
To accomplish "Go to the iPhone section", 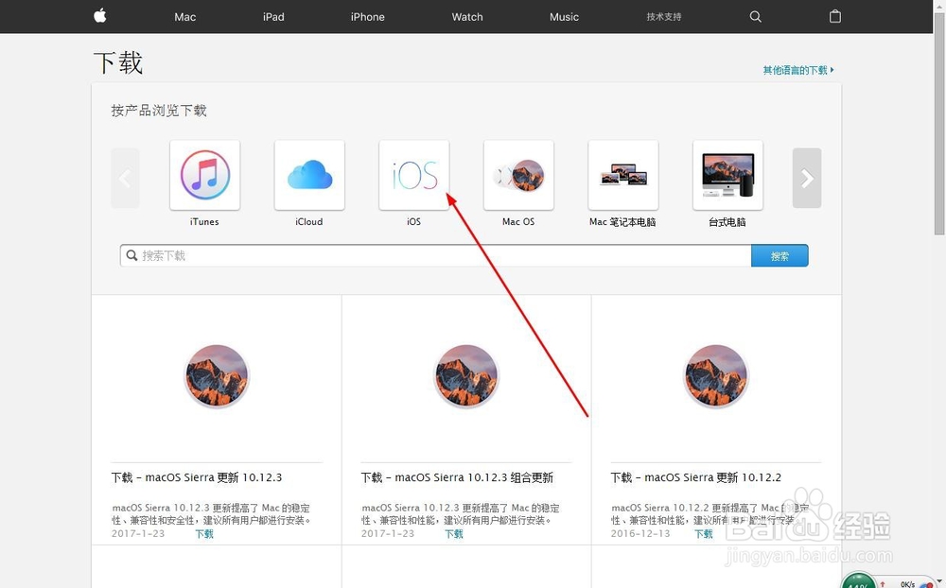I will pos(367,17).
